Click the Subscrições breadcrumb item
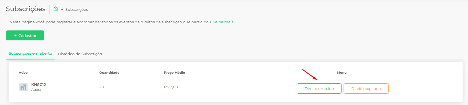Image resolution: width=468 pixels, height=105 pixels. (77, 9)
